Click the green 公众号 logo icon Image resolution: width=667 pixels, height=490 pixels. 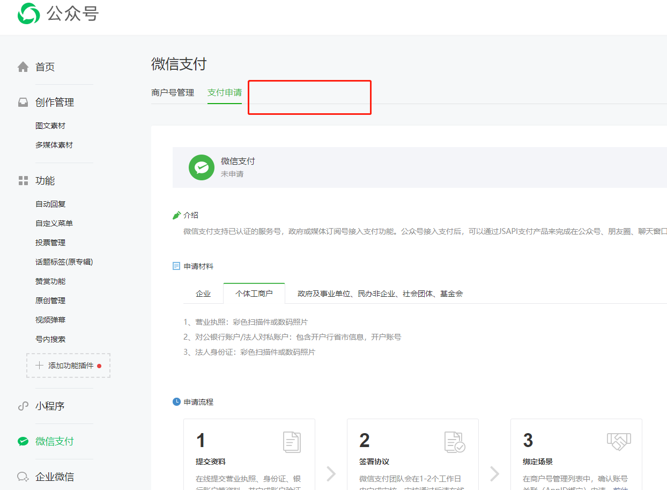click(x=28, y=13)
